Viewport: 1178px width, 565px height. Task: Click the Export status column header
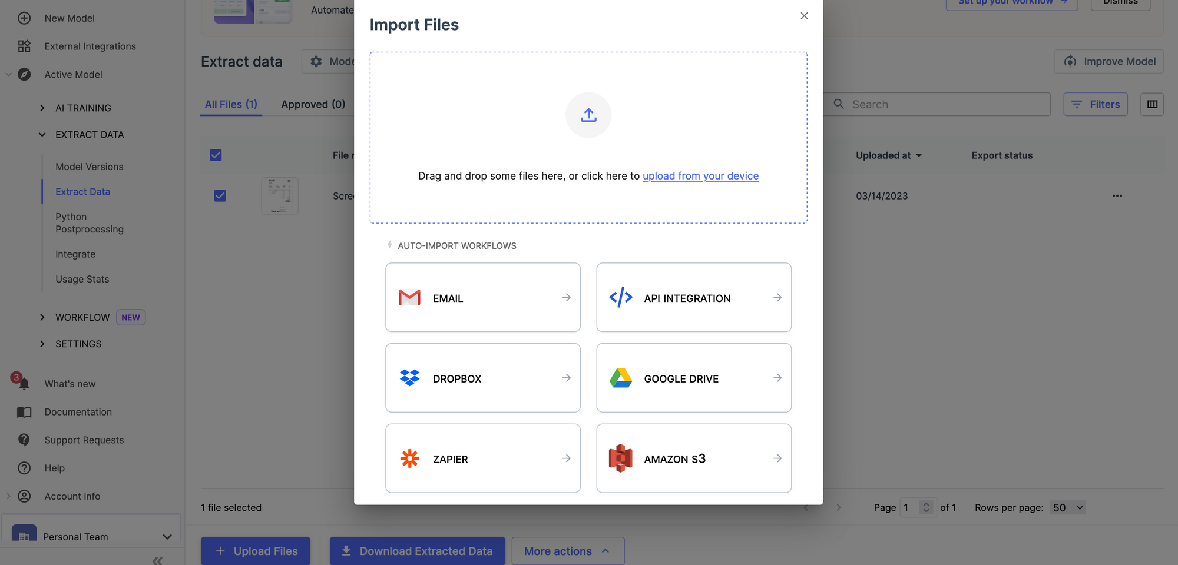[1002, 155]
